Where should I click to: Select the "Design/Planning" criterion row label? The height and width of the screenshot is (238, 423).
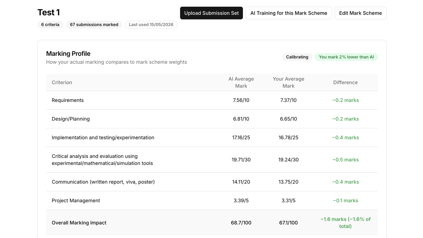(x=71, y=119)
